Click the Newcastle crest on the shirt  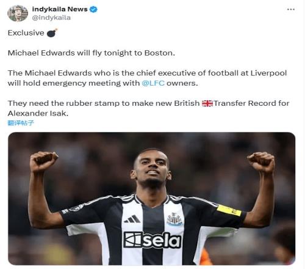coord(174,219)
